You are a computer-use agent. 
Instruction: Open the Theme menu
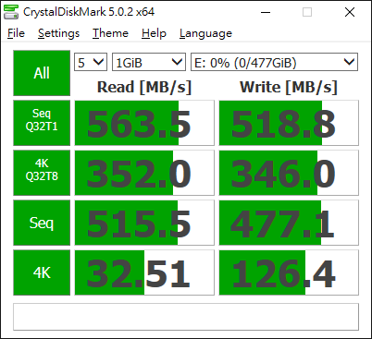pos(110,33)
